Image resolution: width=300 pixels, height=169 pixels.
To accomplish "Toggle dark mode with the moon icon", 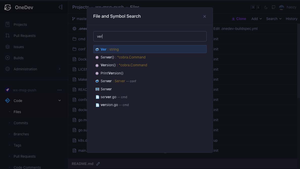I will click(x=266, y=8).
